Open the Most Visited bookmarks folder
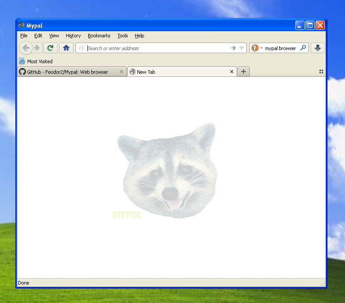 [36, 61]
